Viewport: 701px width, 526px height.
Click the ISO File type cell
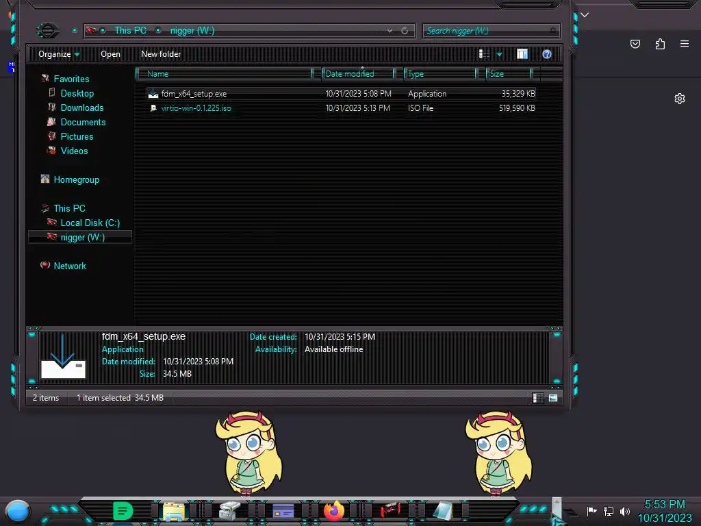pos(420,108)
